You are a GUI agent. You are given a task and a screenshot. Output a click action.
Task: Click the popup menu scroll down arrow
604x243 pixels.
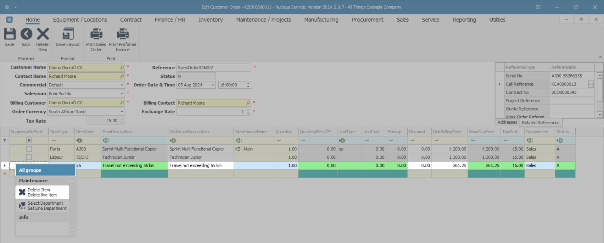click(72, 232)
